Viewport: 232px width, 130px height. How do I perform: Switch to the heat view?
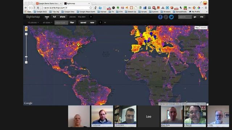pyautogui.click(x=47, y=17)
